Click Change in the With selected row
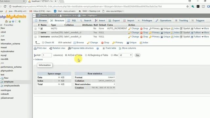This screenshot has width=210, height=118. tap(93, 43)
